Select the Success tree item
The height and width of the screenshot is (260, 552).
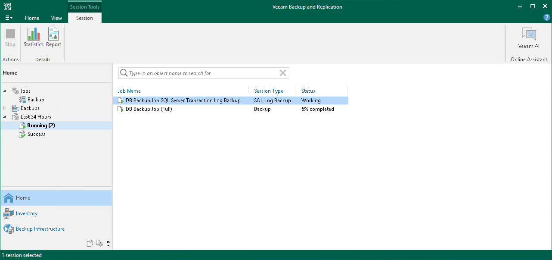[x=36, y=134]
